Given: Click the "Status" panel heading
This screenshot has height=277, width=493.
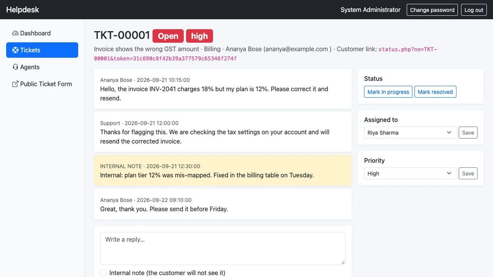Looking at the screenshot, I should 373,79.
